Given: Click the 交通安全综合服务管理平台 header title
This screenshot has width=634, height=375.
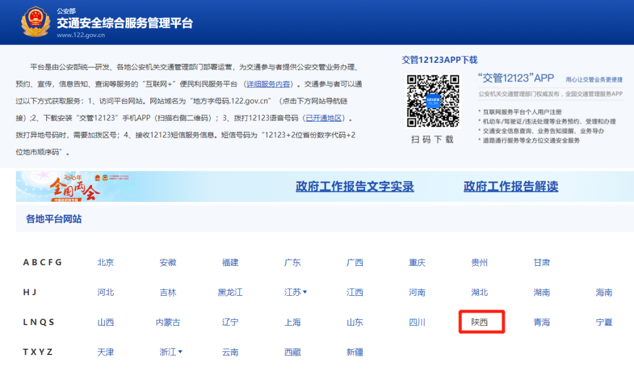Looking at the screenshot, I should [x=124, y=23].
